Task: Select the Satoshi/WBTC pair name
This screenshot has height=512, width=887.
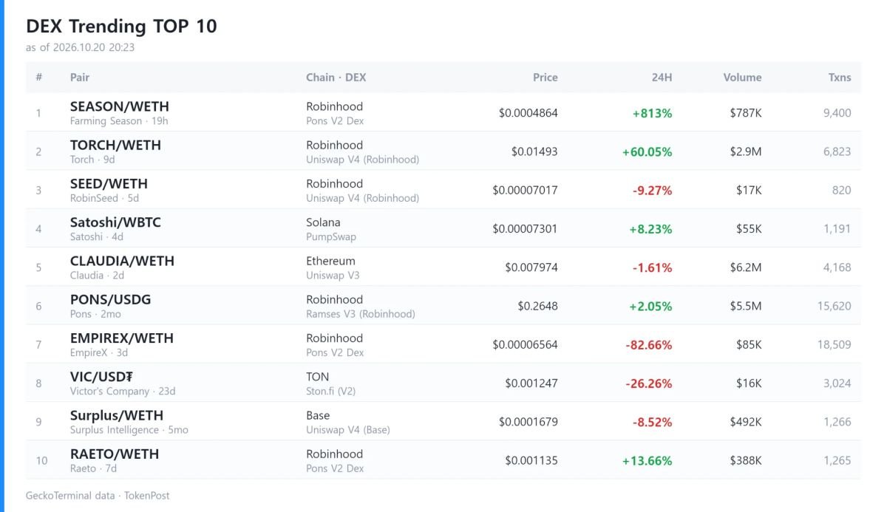Action: click(x=115, y=222)
